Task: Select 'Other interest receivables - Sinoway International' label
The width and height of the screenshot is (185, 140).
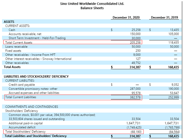Action: pyautogui.click(x=38, y=59)
